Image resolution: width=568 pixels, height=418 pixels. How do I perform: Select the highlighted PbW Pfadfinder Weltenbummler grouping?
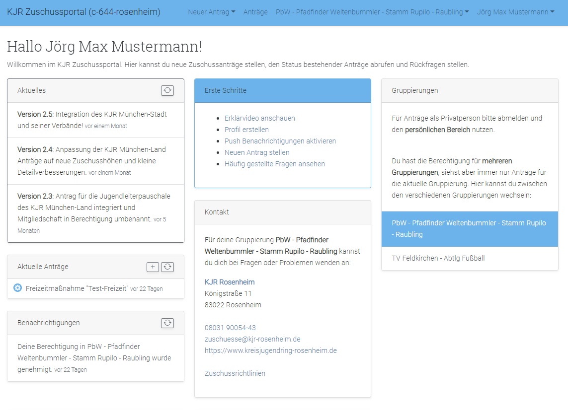(469, 229)
